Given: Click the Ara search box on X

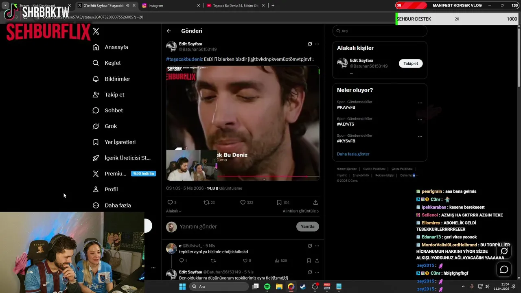Looking at the screenshot, I should pyautogui.click(x=380, y=31).
